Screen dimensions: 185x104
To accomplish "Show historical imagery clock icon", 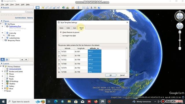I will (64, 8).
